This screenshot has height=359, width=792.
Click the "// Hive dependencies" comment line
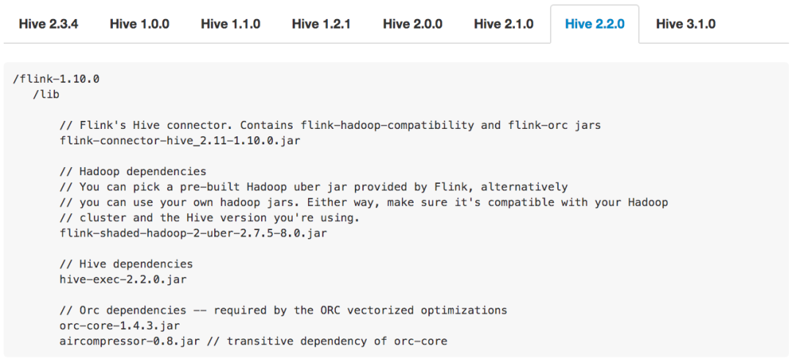(126, 264)
